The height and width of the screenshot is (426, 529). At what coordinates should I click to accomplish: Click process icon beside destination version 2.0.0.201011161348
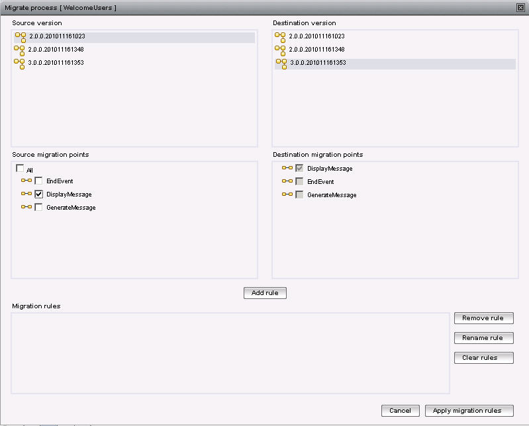pos(280,50)
